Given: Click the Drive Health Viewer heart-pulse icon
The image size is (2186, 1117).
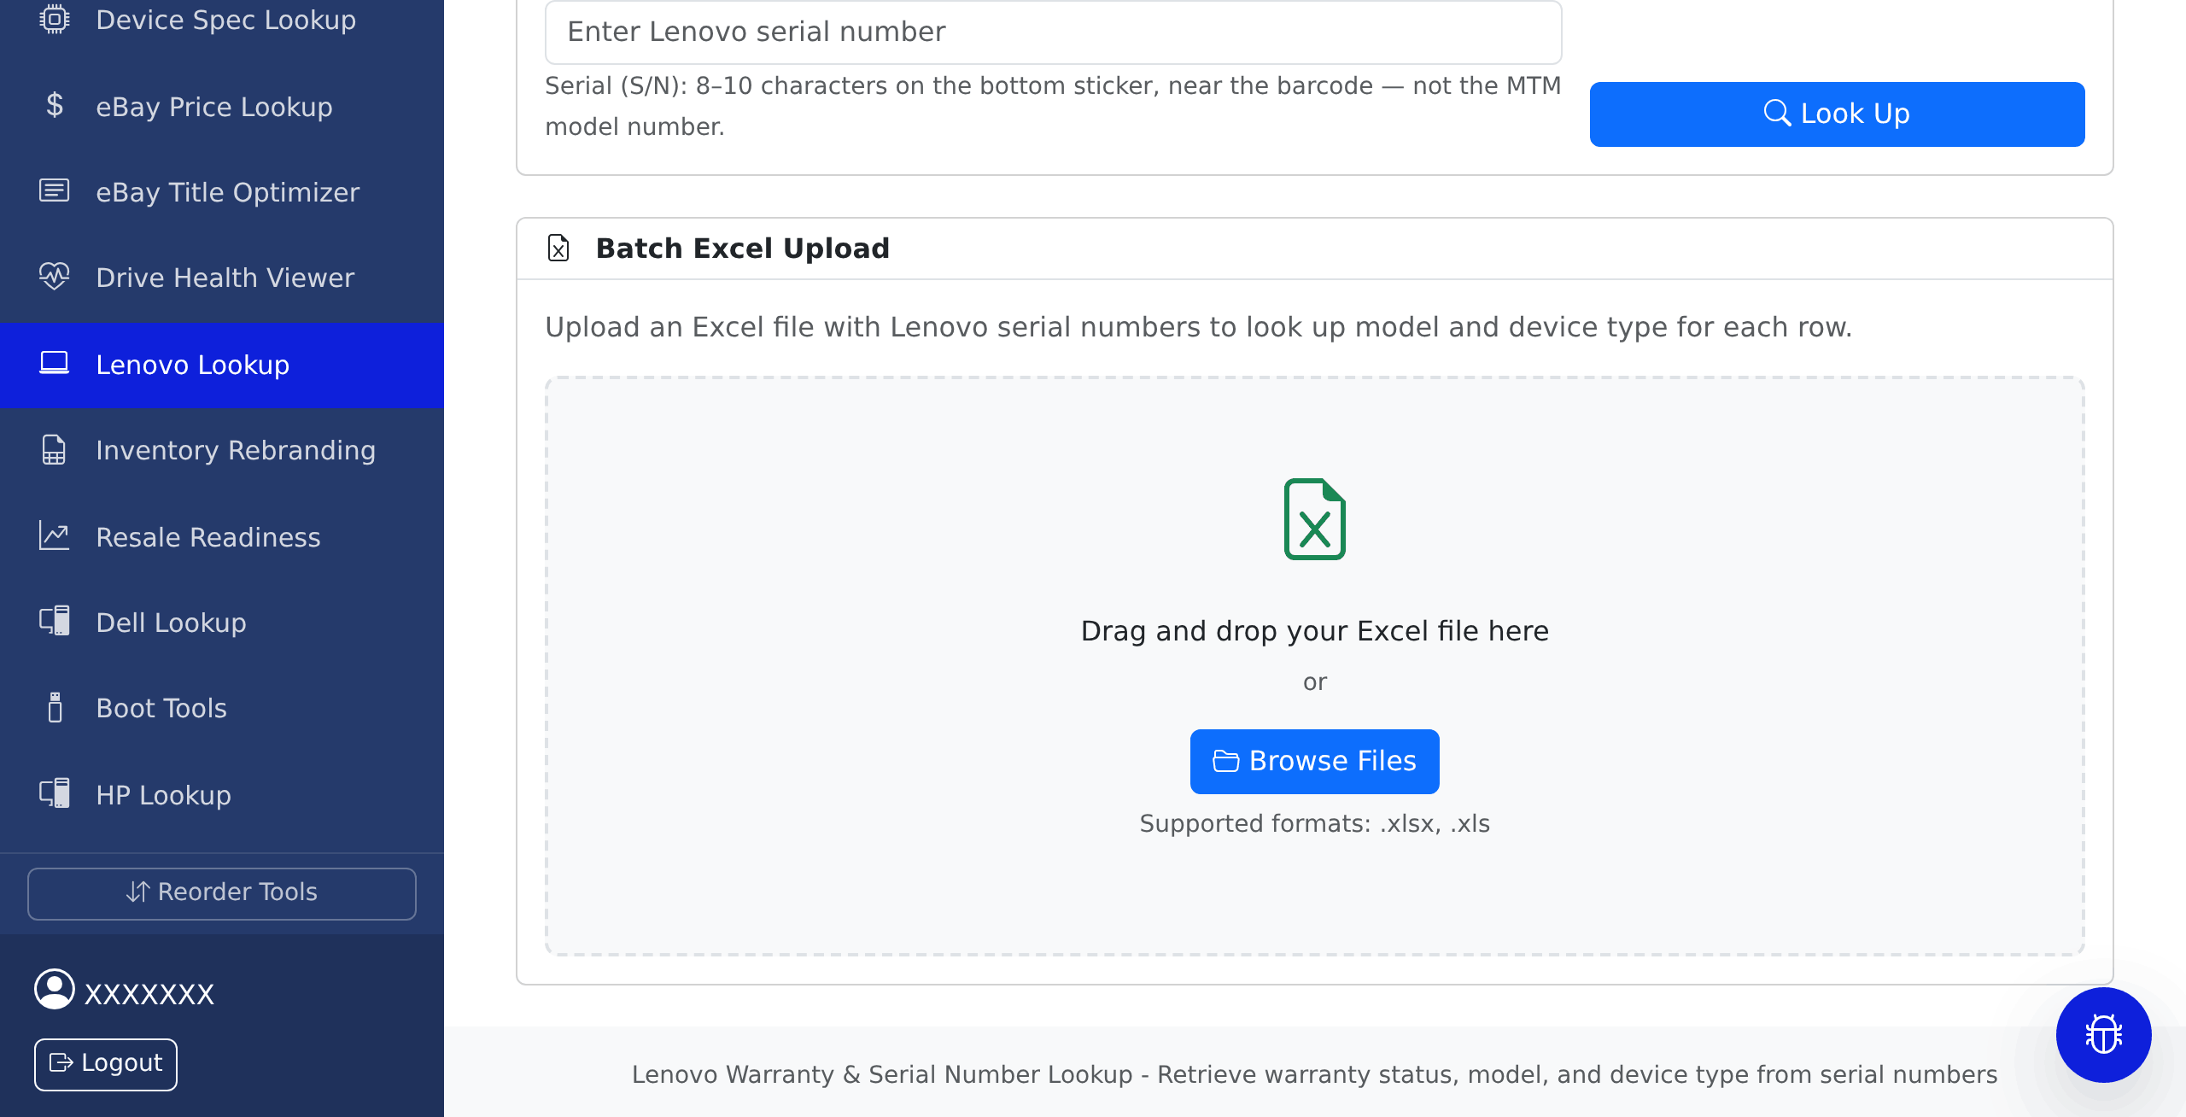Looking at the screenshot, I should (54, 277).
